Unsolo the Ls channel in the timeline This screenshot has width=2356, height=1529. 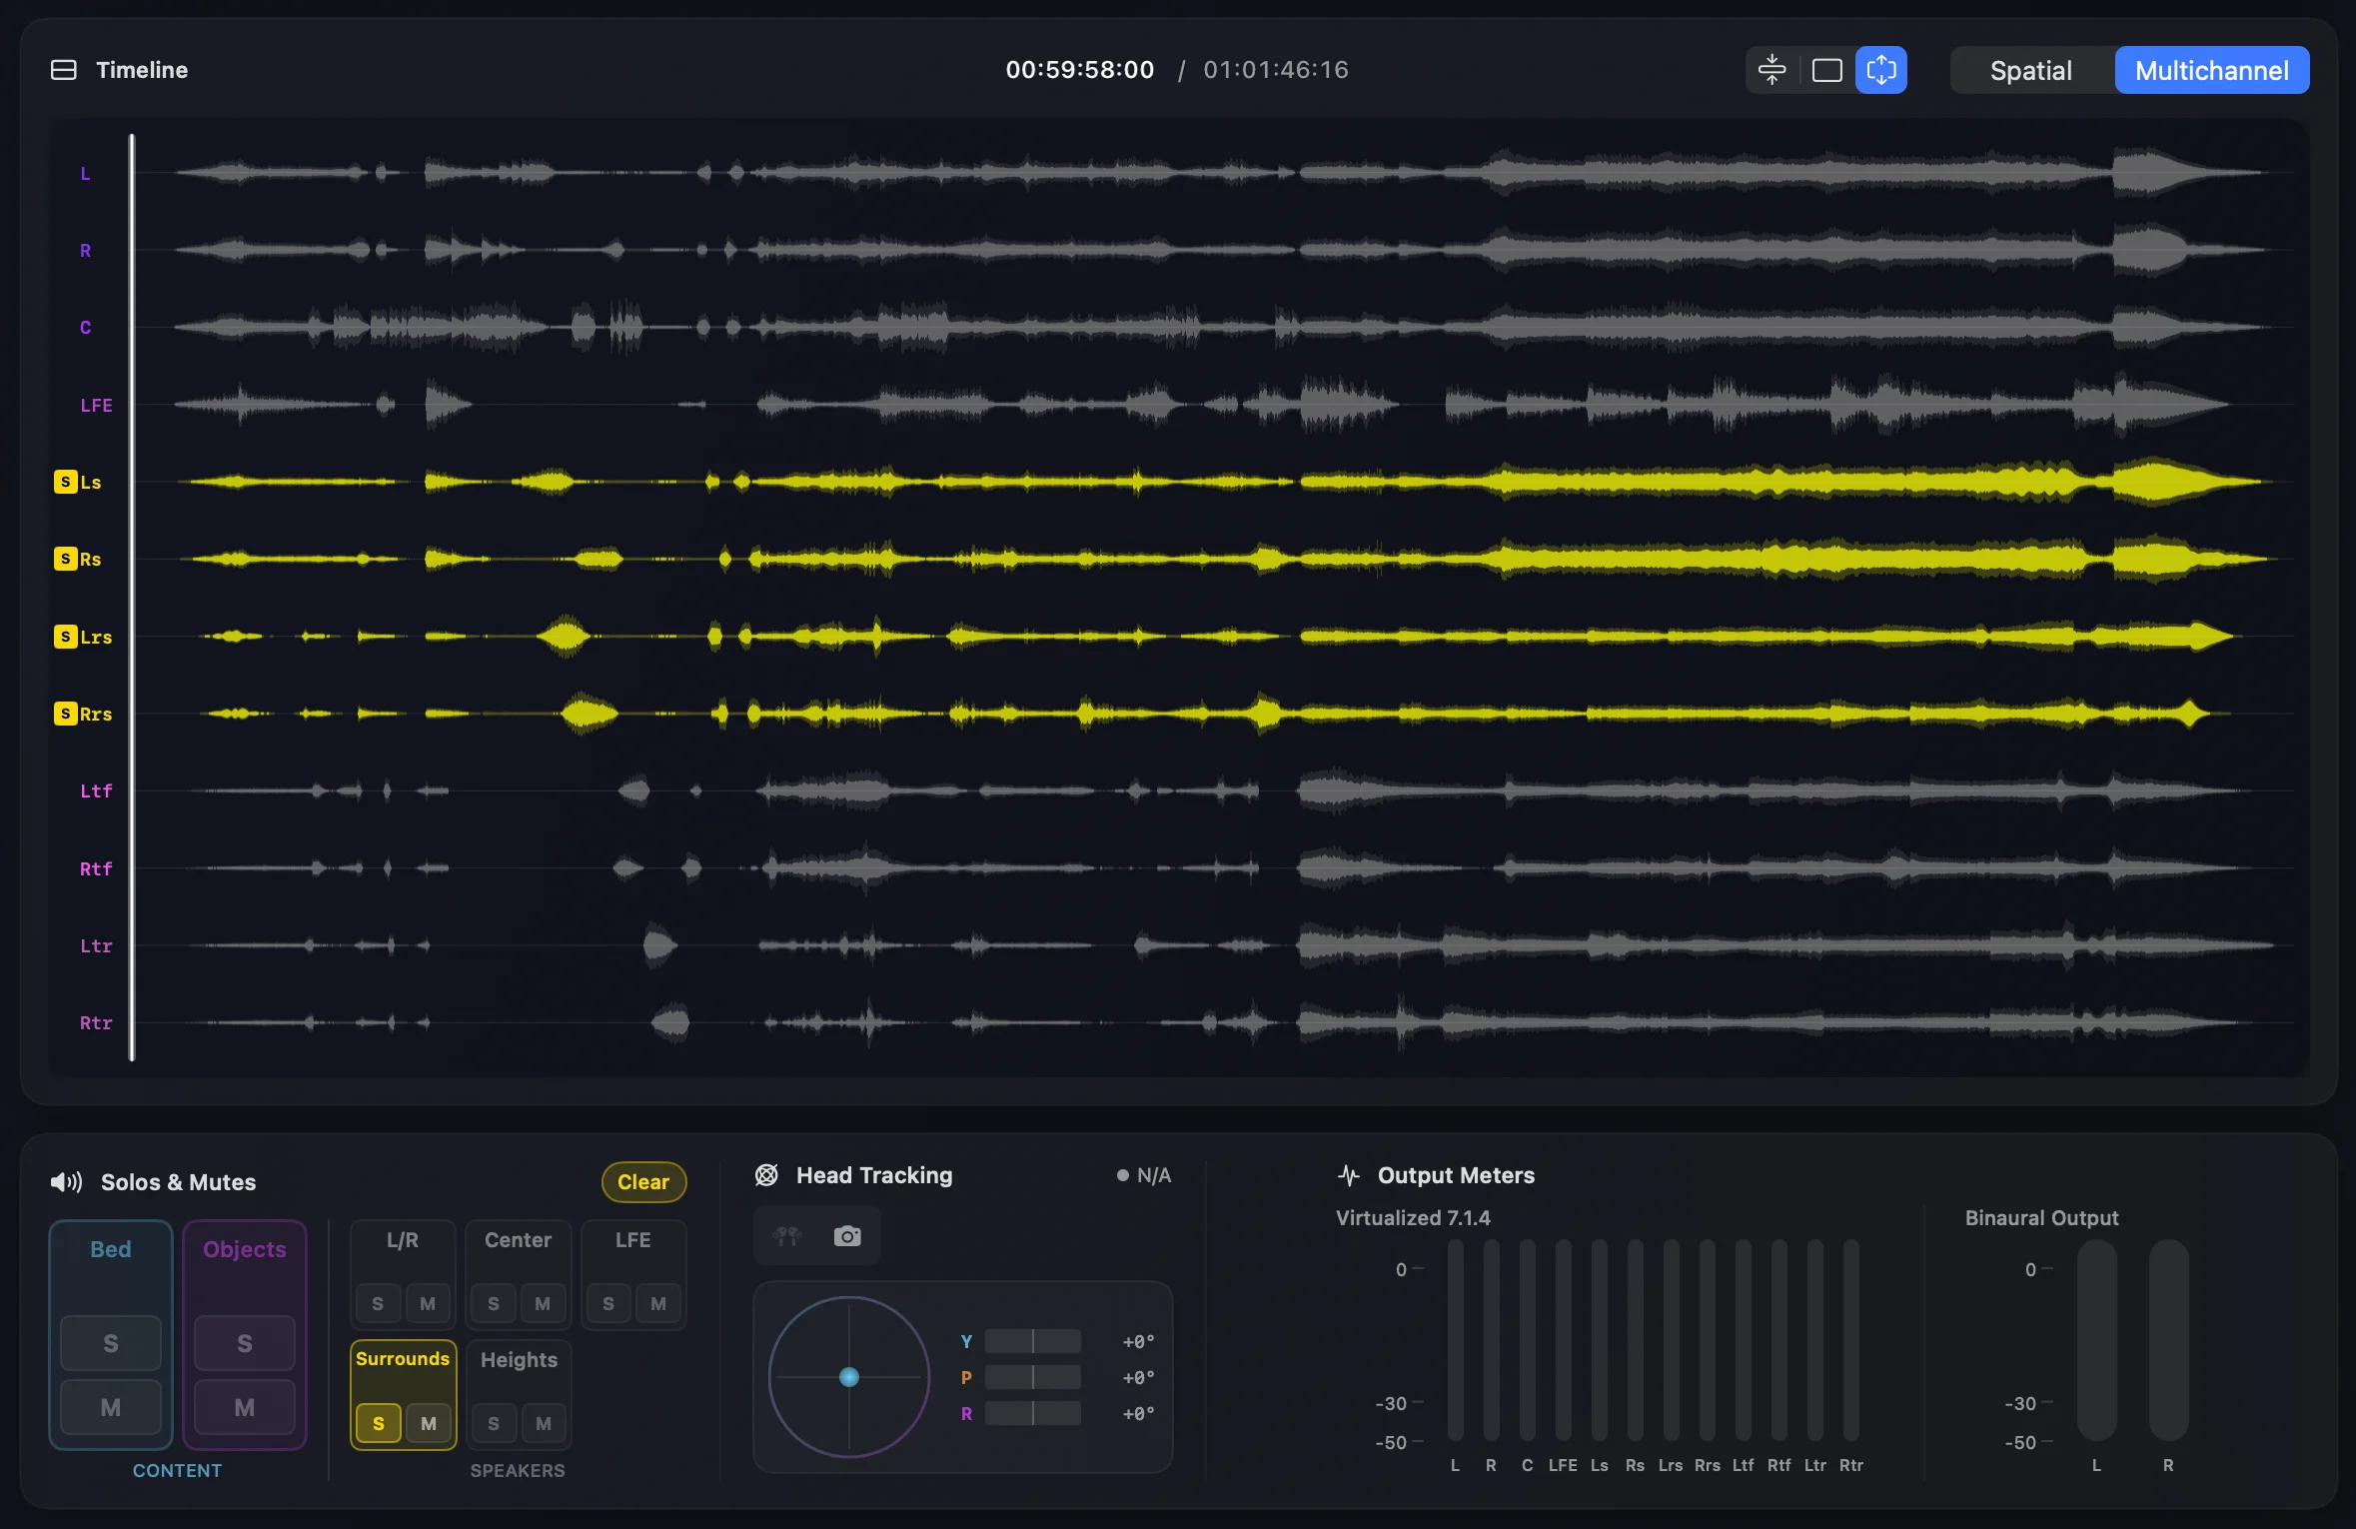(x=64, y=481)
